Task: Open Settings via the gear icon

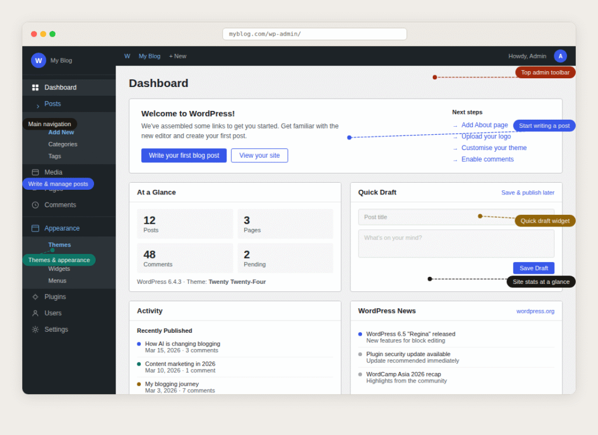Action: tap(35, 329)
